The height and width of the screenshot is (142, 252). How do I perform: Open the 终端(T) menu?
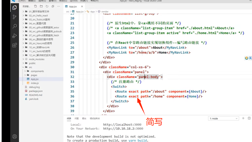(x=84, y=1)
